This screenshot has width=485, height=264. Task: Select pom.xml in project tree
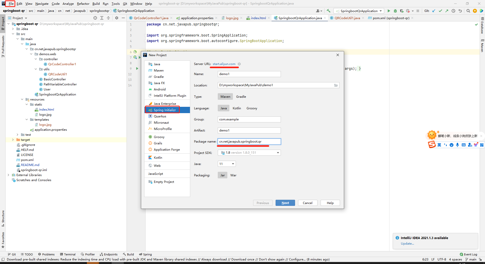(27, 160)
